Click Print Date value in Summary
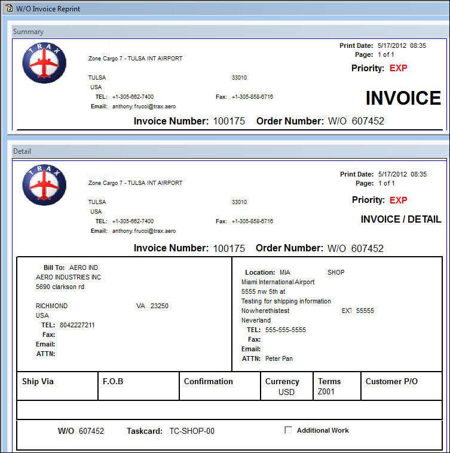 [402, 45]
